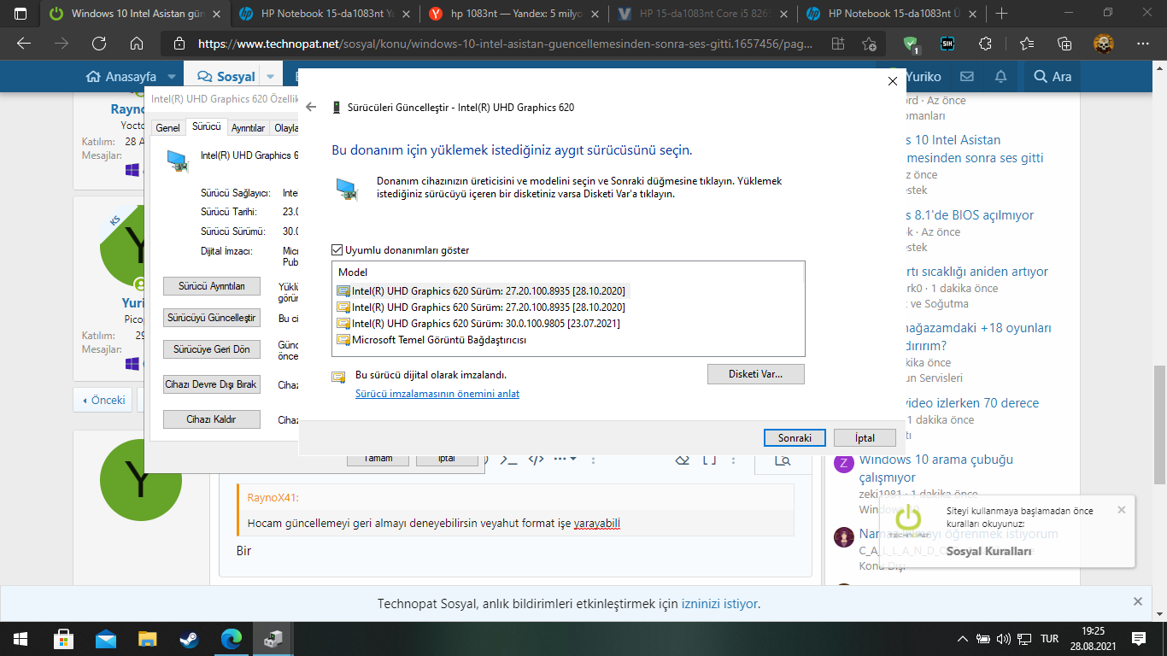
Task: Open the Collections icon in Edge
Action: [x=1064, y=44]
